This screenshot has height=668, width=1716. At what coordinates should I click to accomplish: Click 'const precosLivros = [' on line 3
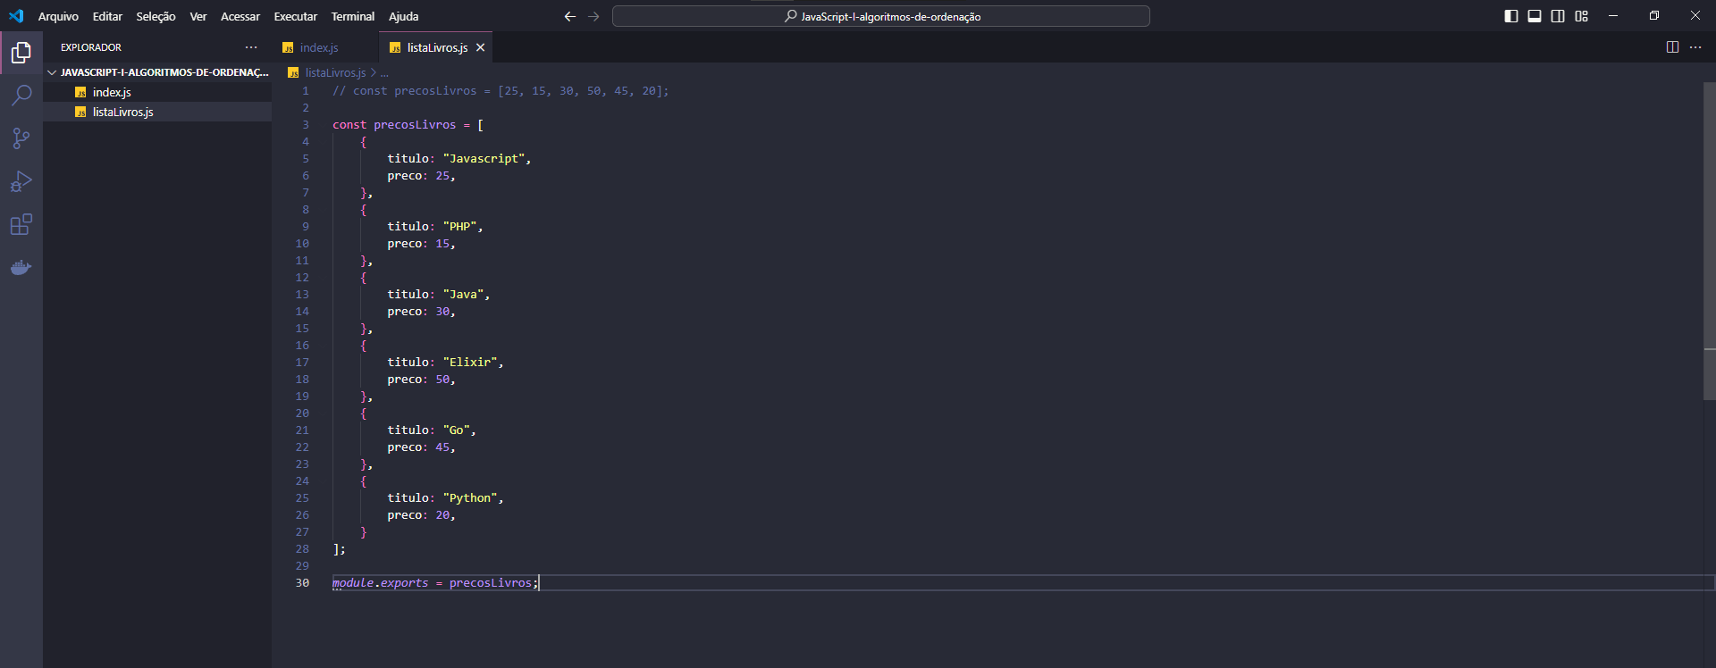coord(408,125)
